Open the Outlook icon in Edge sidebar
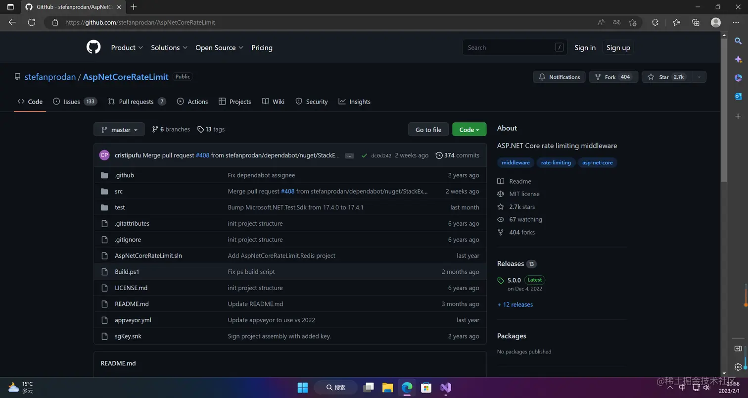 pos(738,97)
